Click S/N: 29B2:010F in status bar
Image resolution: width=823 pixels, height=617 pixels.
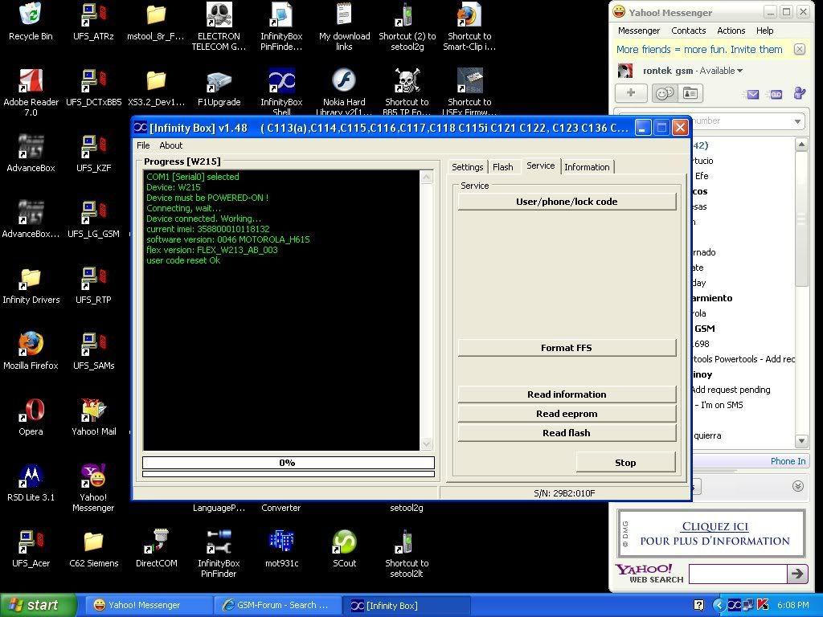[564, 493]
